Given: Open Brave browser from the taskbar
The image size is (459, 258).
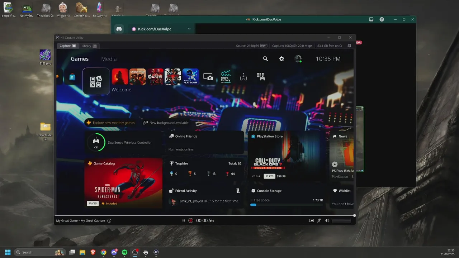Looking at the screenshot, I should pos(93,252).
